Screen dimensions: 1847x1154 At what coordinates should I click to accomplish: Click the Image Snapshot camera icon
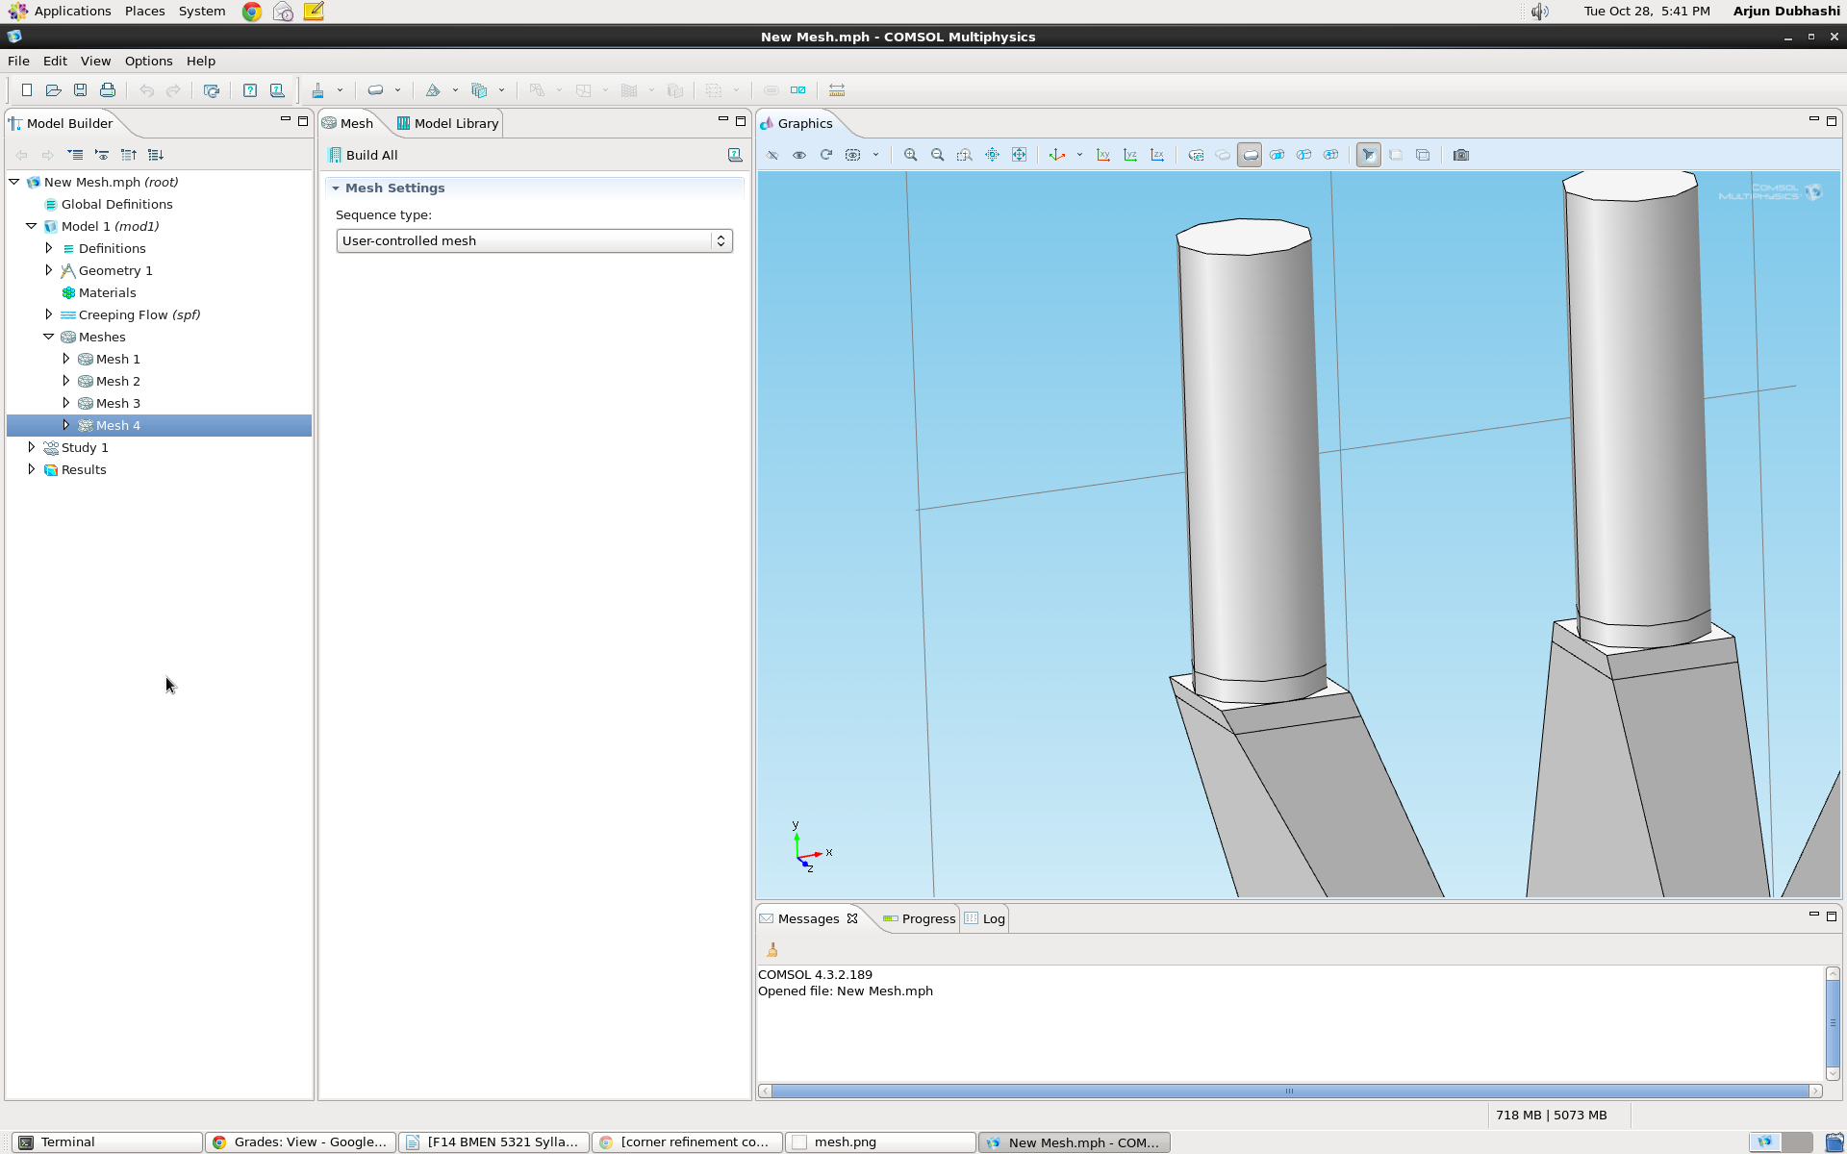(1461, 155)
